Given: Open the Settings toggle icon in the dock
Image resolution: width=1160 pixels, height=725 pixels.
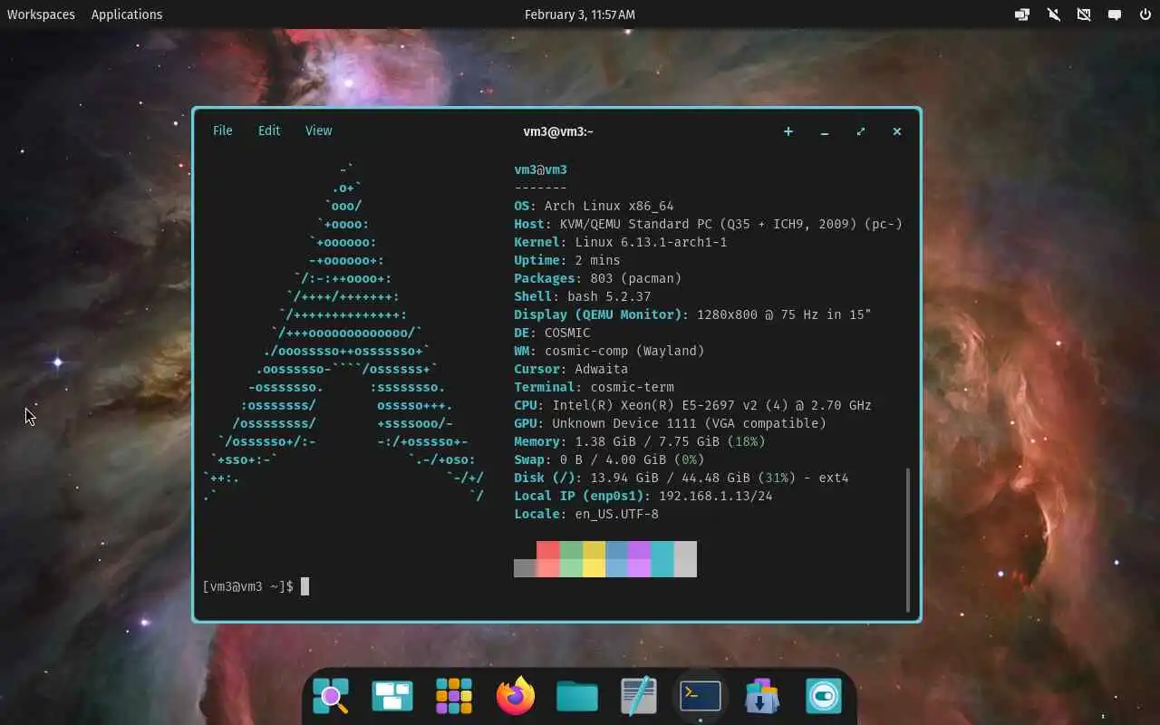Looking at the screenshot, I should (x=824, y=696).
